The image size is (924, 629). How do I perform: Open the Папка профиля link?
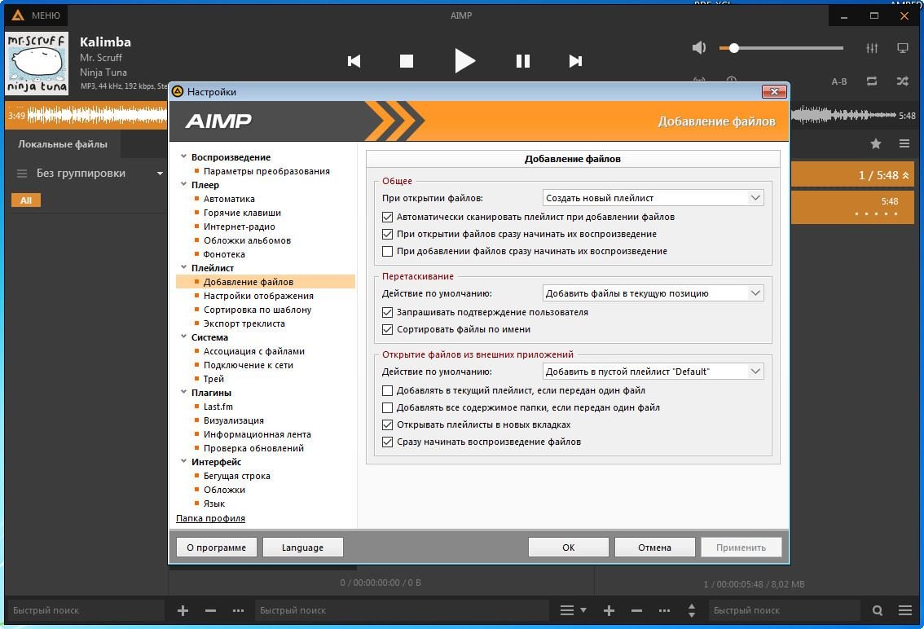[210, 518]
